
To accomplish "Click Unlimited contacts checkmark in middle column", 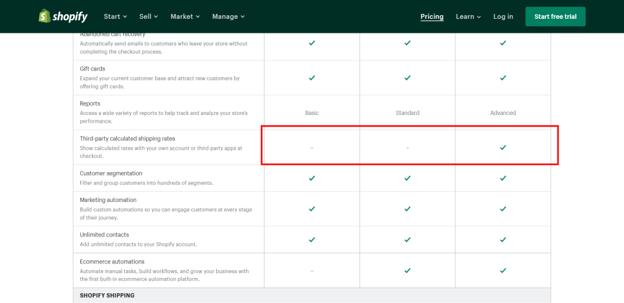I will (x=408, y=240).
